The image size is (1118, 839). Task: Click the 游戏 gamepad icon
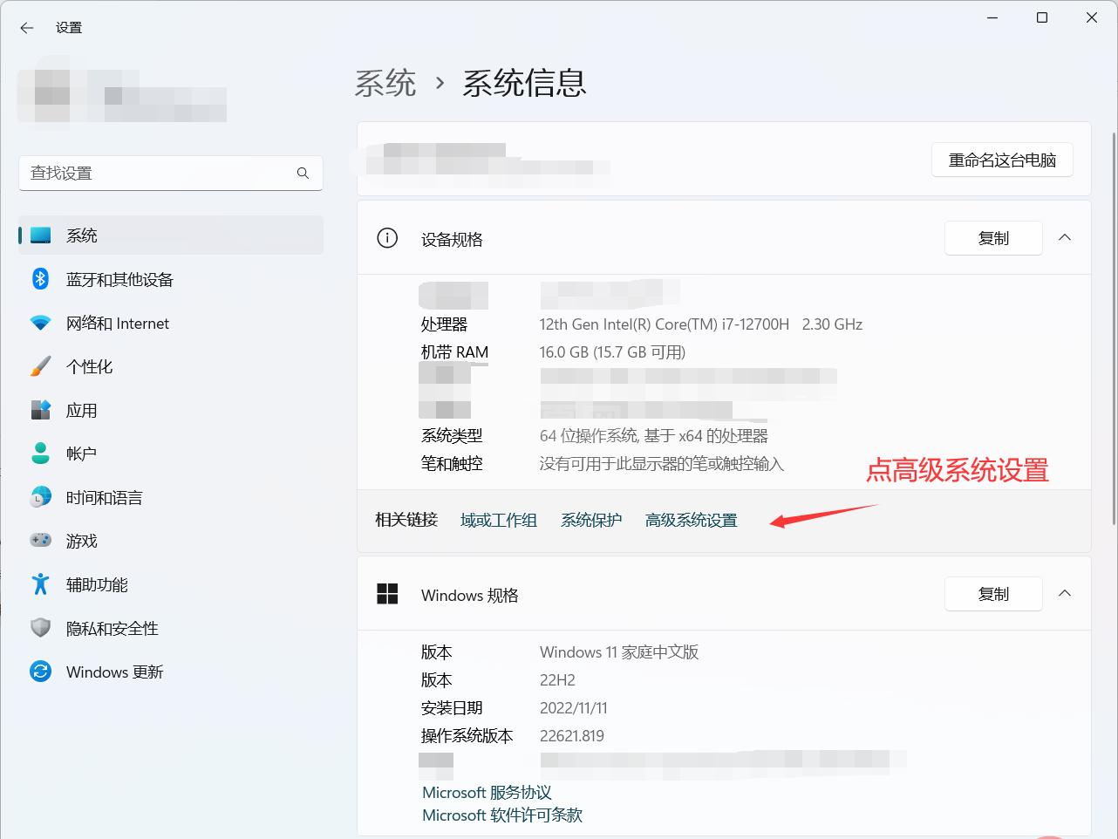tap(41, 541)
